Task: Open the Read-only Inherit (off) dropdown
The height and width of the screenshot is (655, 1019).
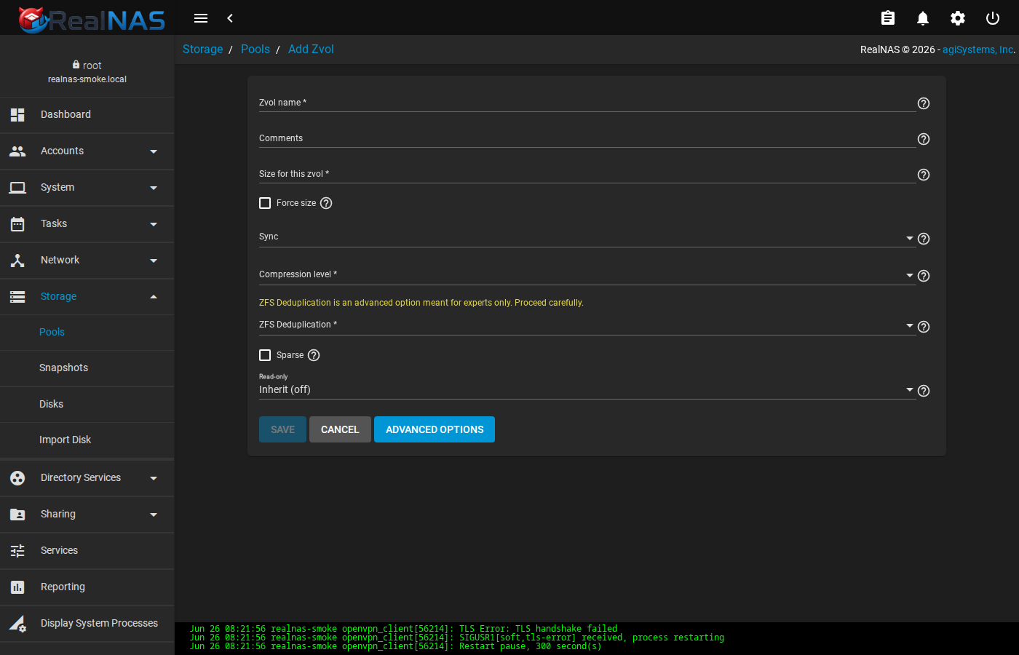Action: click(587, 389)
